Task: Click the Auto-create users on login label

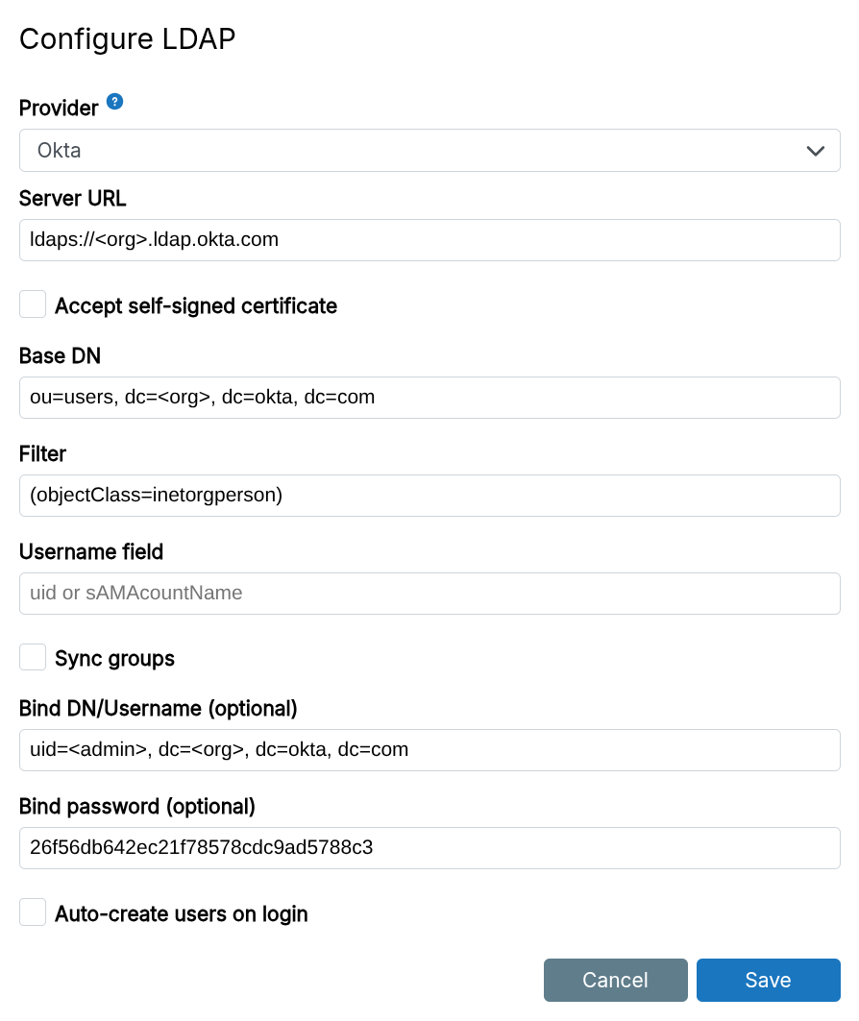Action: 181,913
